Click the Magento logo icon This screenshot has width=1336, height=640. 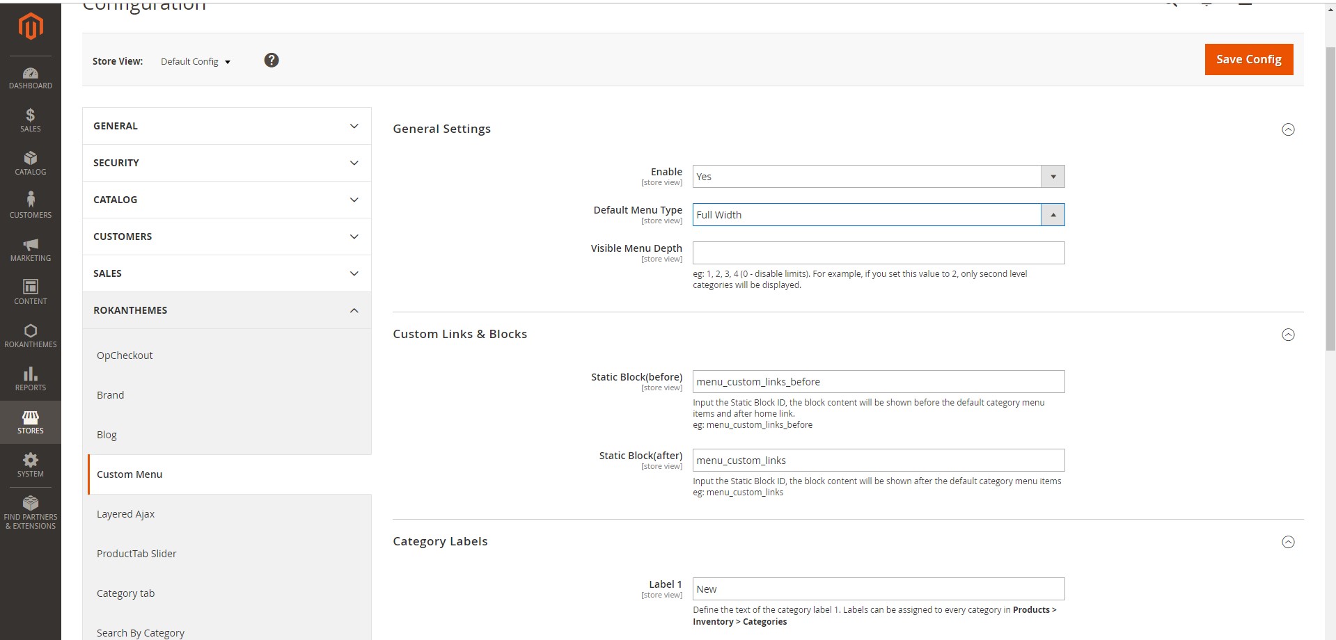31,27
